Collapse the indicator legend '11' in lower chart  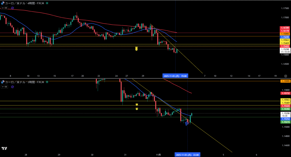[x=4, y=87]
